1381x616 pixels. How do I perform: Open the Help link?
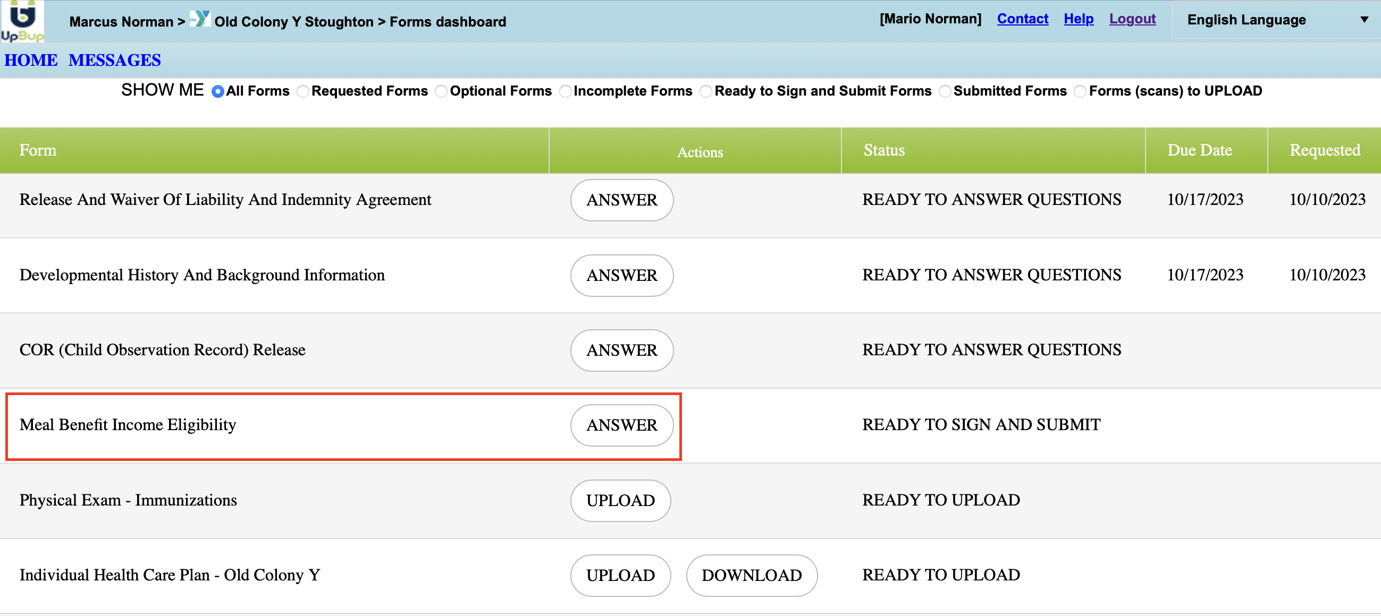[1078, 19]
